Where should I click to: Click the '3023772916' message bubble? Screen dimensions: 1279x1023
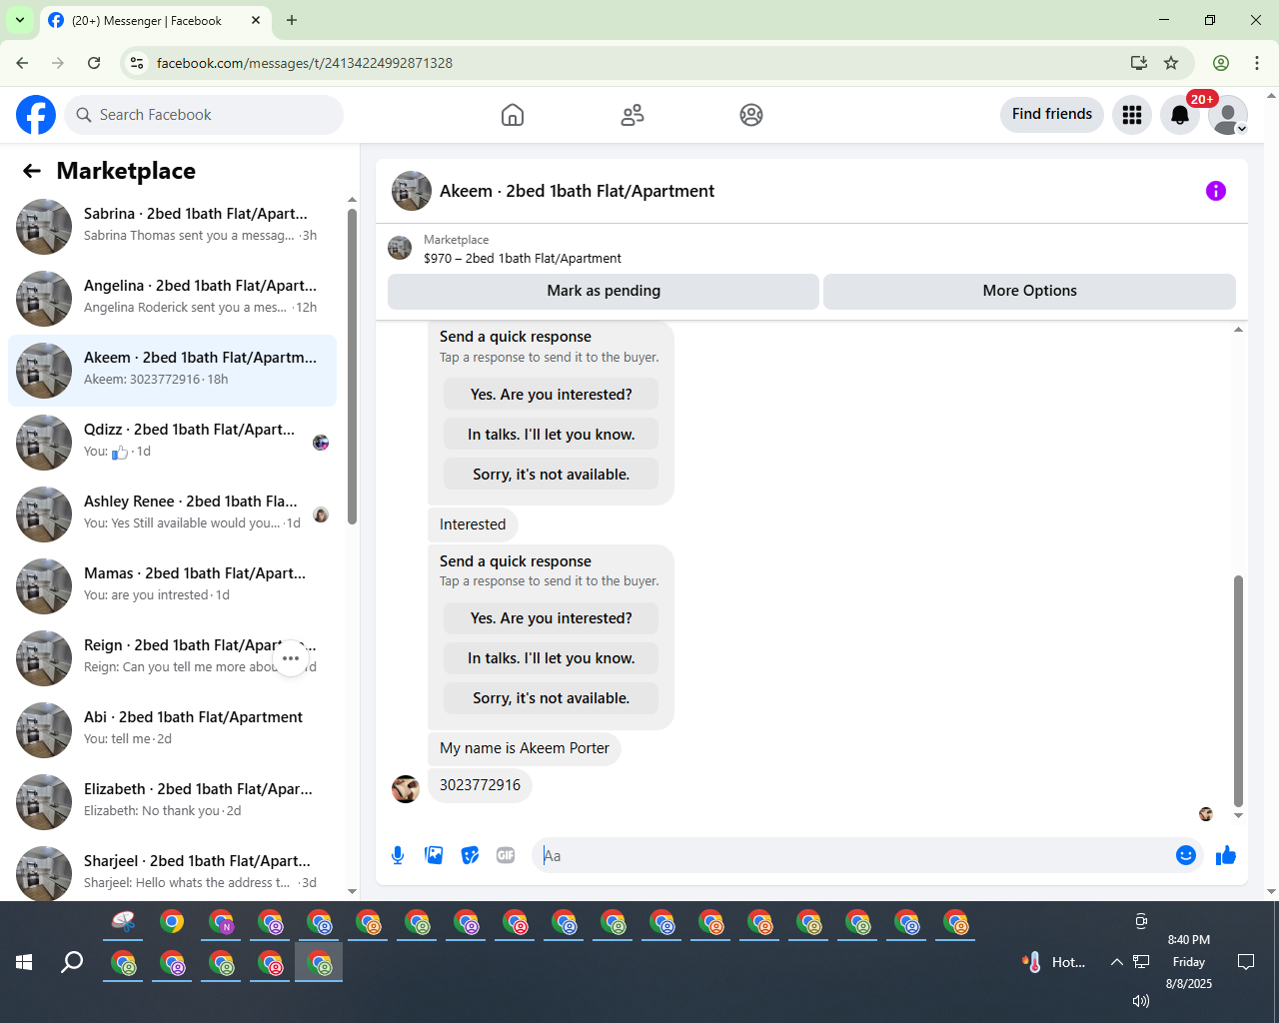pyautogui.click(x=480, y=785)
